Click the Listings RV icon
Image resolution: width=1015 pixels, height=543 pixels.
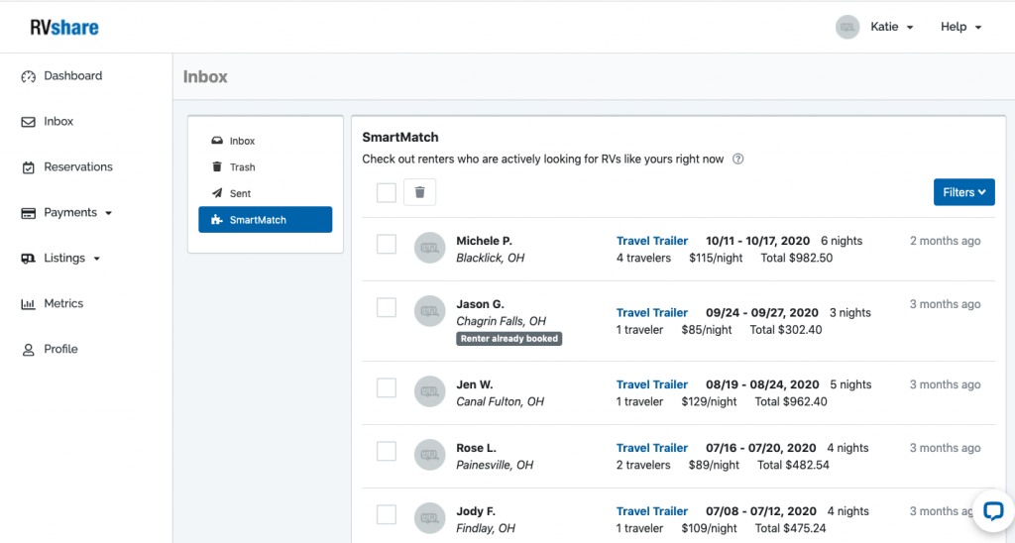(28, 259)
